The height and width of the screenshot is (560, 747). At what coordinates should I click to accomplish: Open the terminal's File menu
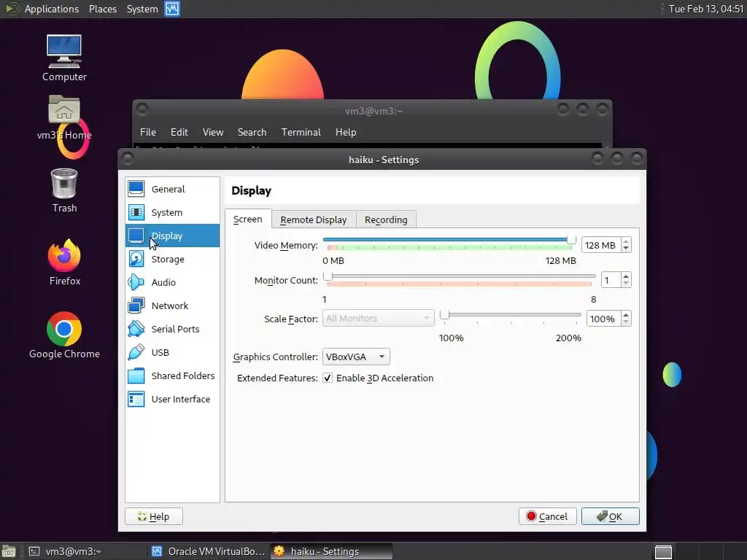pos(147,132)
